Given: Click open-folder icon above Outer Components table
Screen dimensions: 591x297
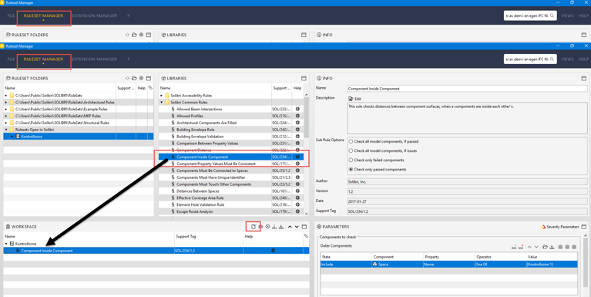Looking at the screenshot, I should pyautogui.click(x=545, y=247).
